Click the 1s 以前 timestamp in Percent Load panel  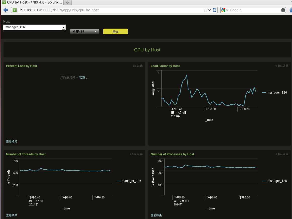click(138, 66)
